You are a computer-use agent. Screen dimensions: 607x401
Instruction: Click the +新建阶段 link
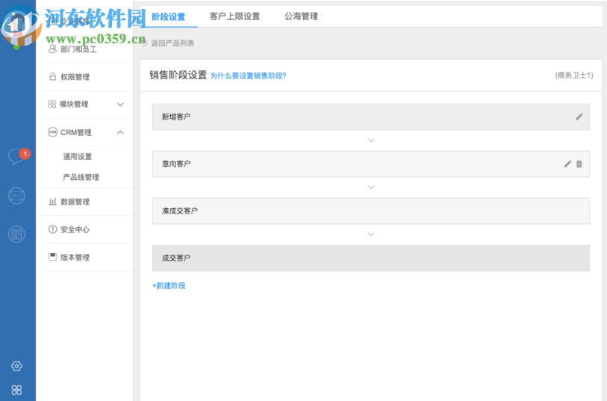pos(169,286)
